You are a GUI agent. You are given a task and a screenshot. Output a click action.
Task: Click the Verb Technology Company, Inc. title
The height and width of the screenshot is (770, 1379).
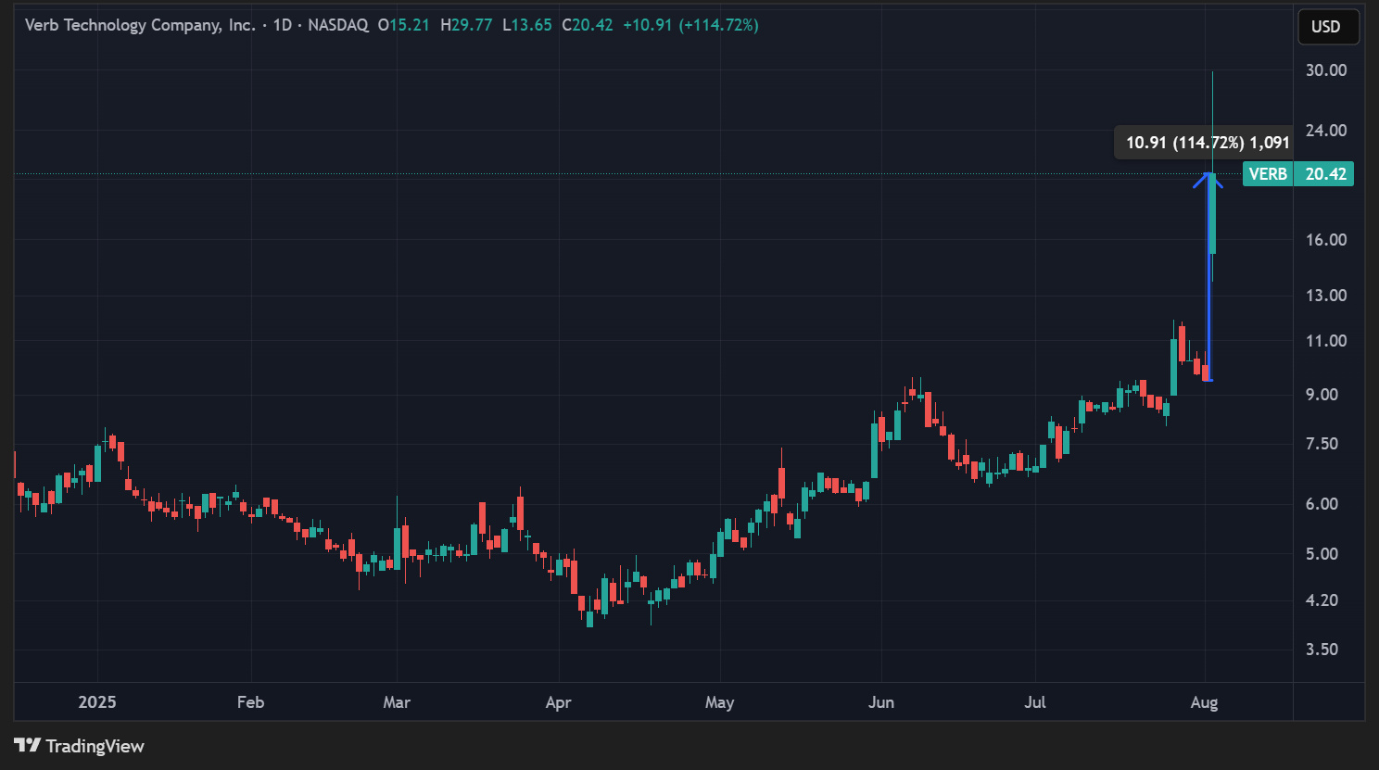pos(140,25)
